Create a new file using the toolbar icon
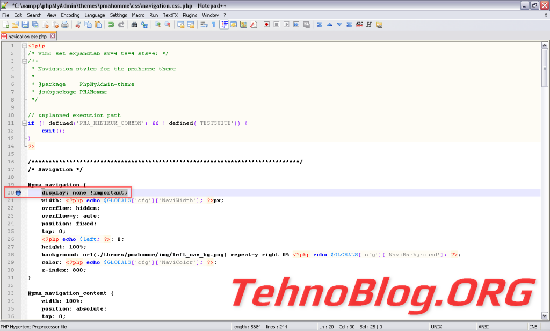550x331 pixels. pos(5,24)
